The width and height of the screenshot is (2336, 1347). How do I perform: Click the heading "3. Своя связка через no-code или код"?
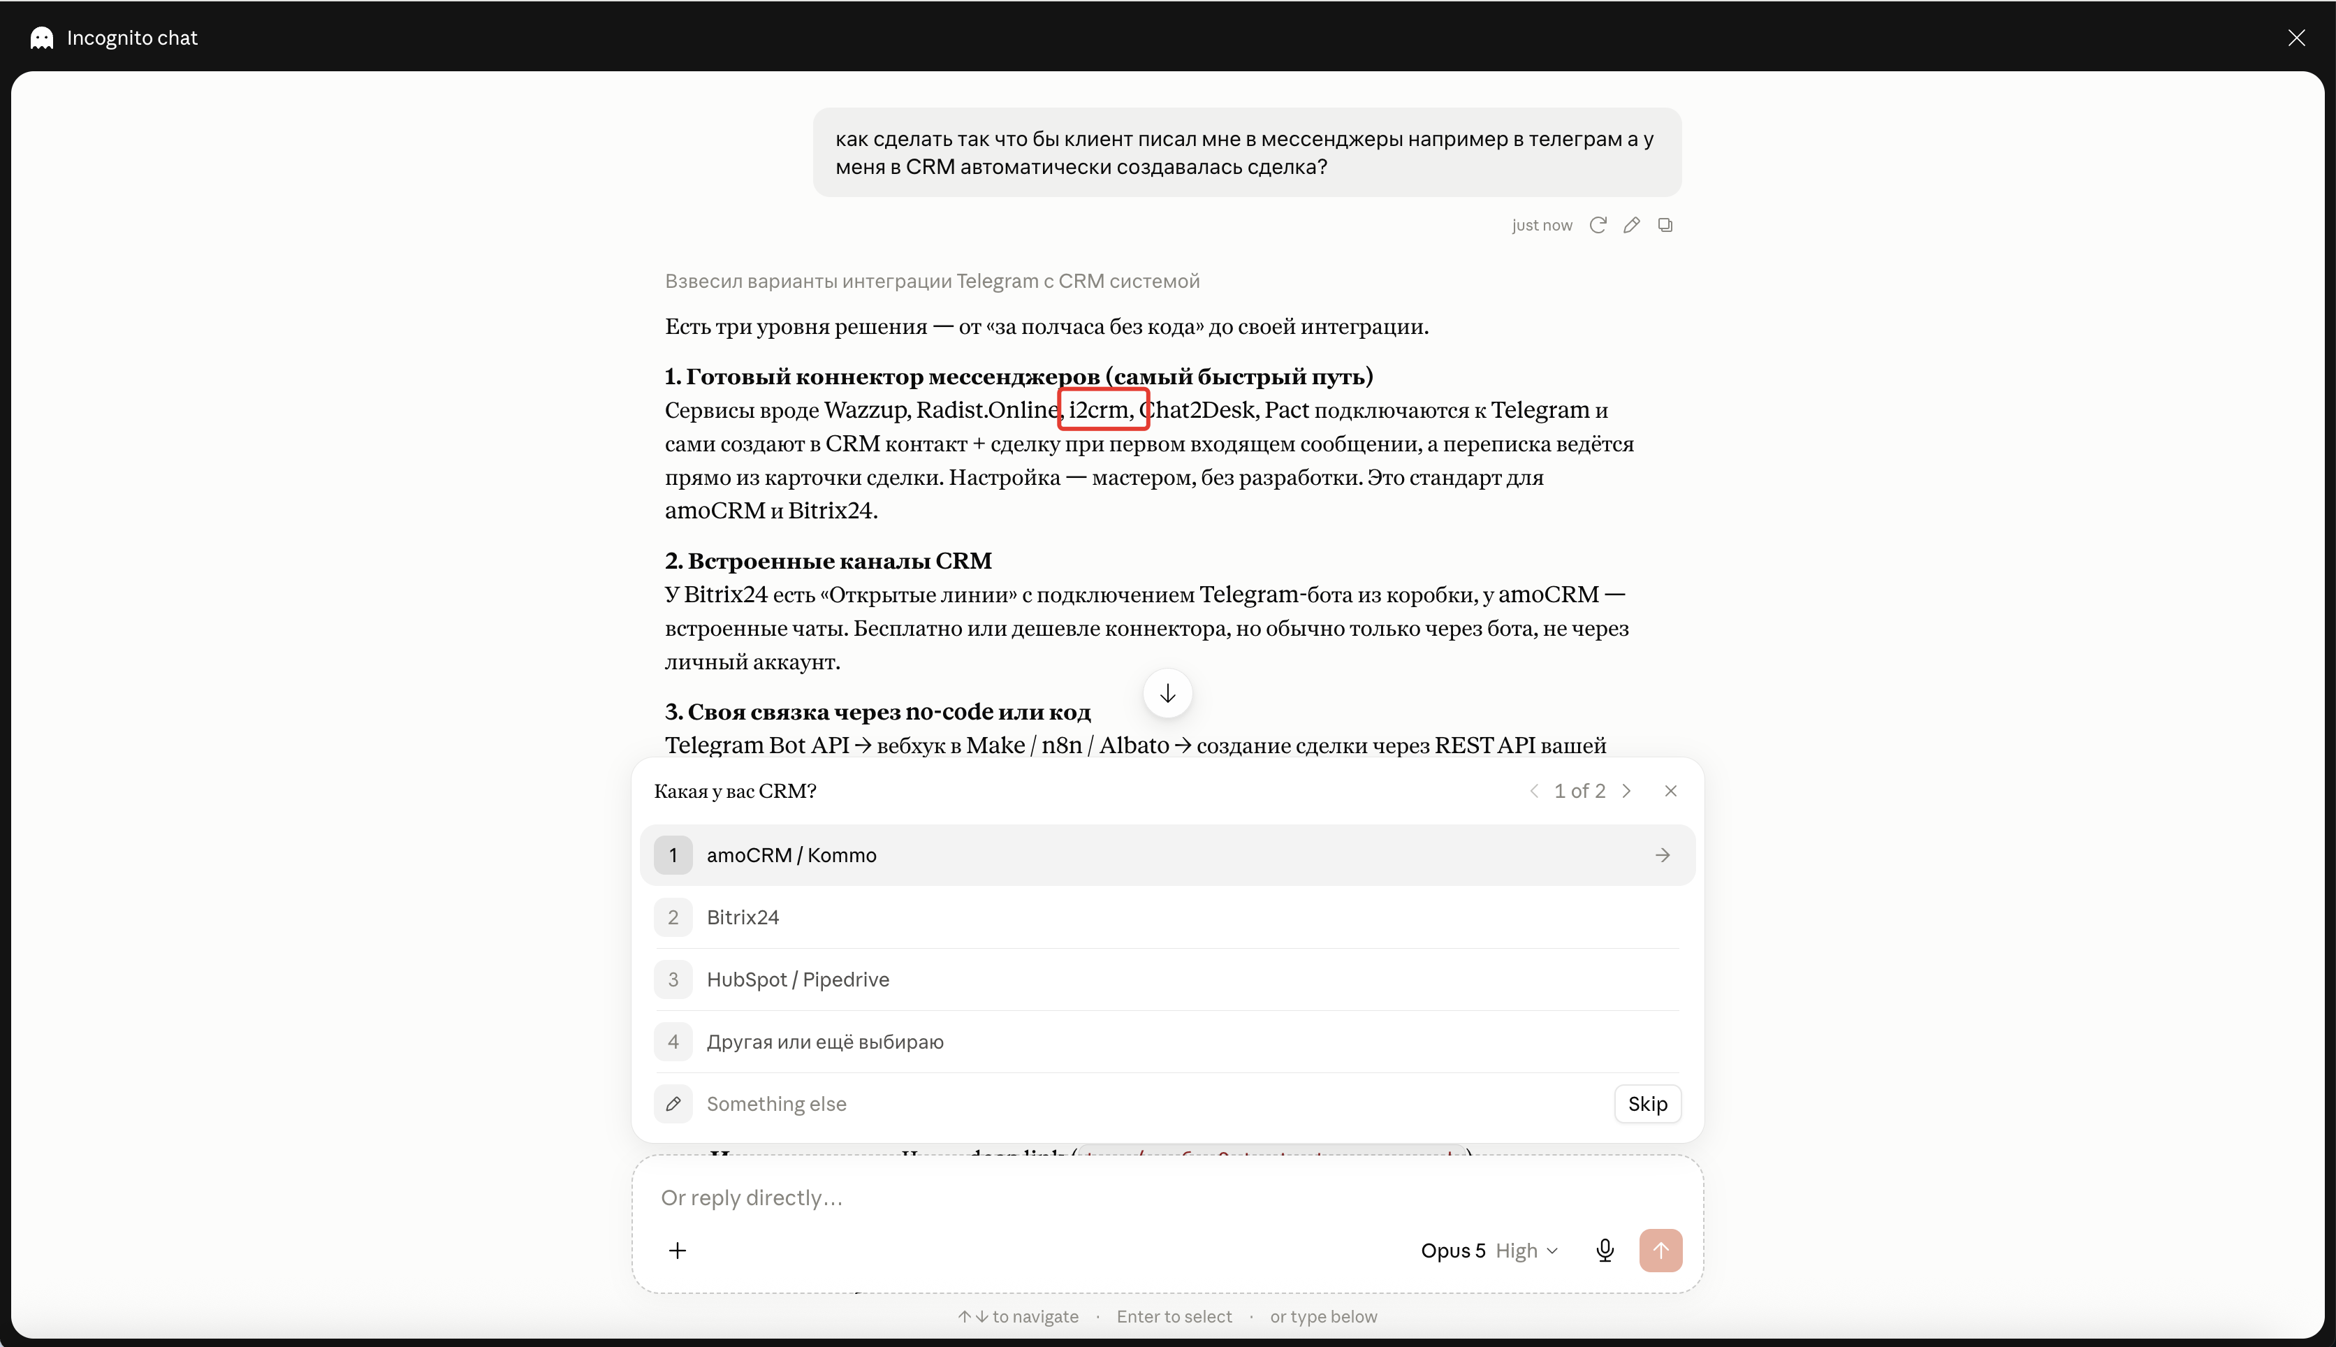(877, 711)
